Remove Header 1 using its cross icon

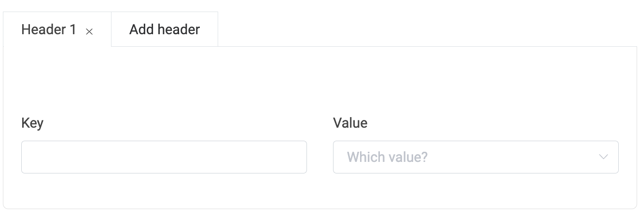89,32
